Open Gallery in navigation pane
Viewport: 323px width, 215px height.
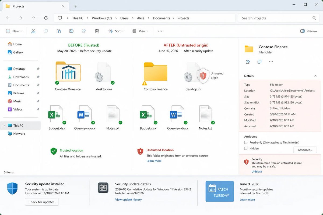[x=15, y=52]
